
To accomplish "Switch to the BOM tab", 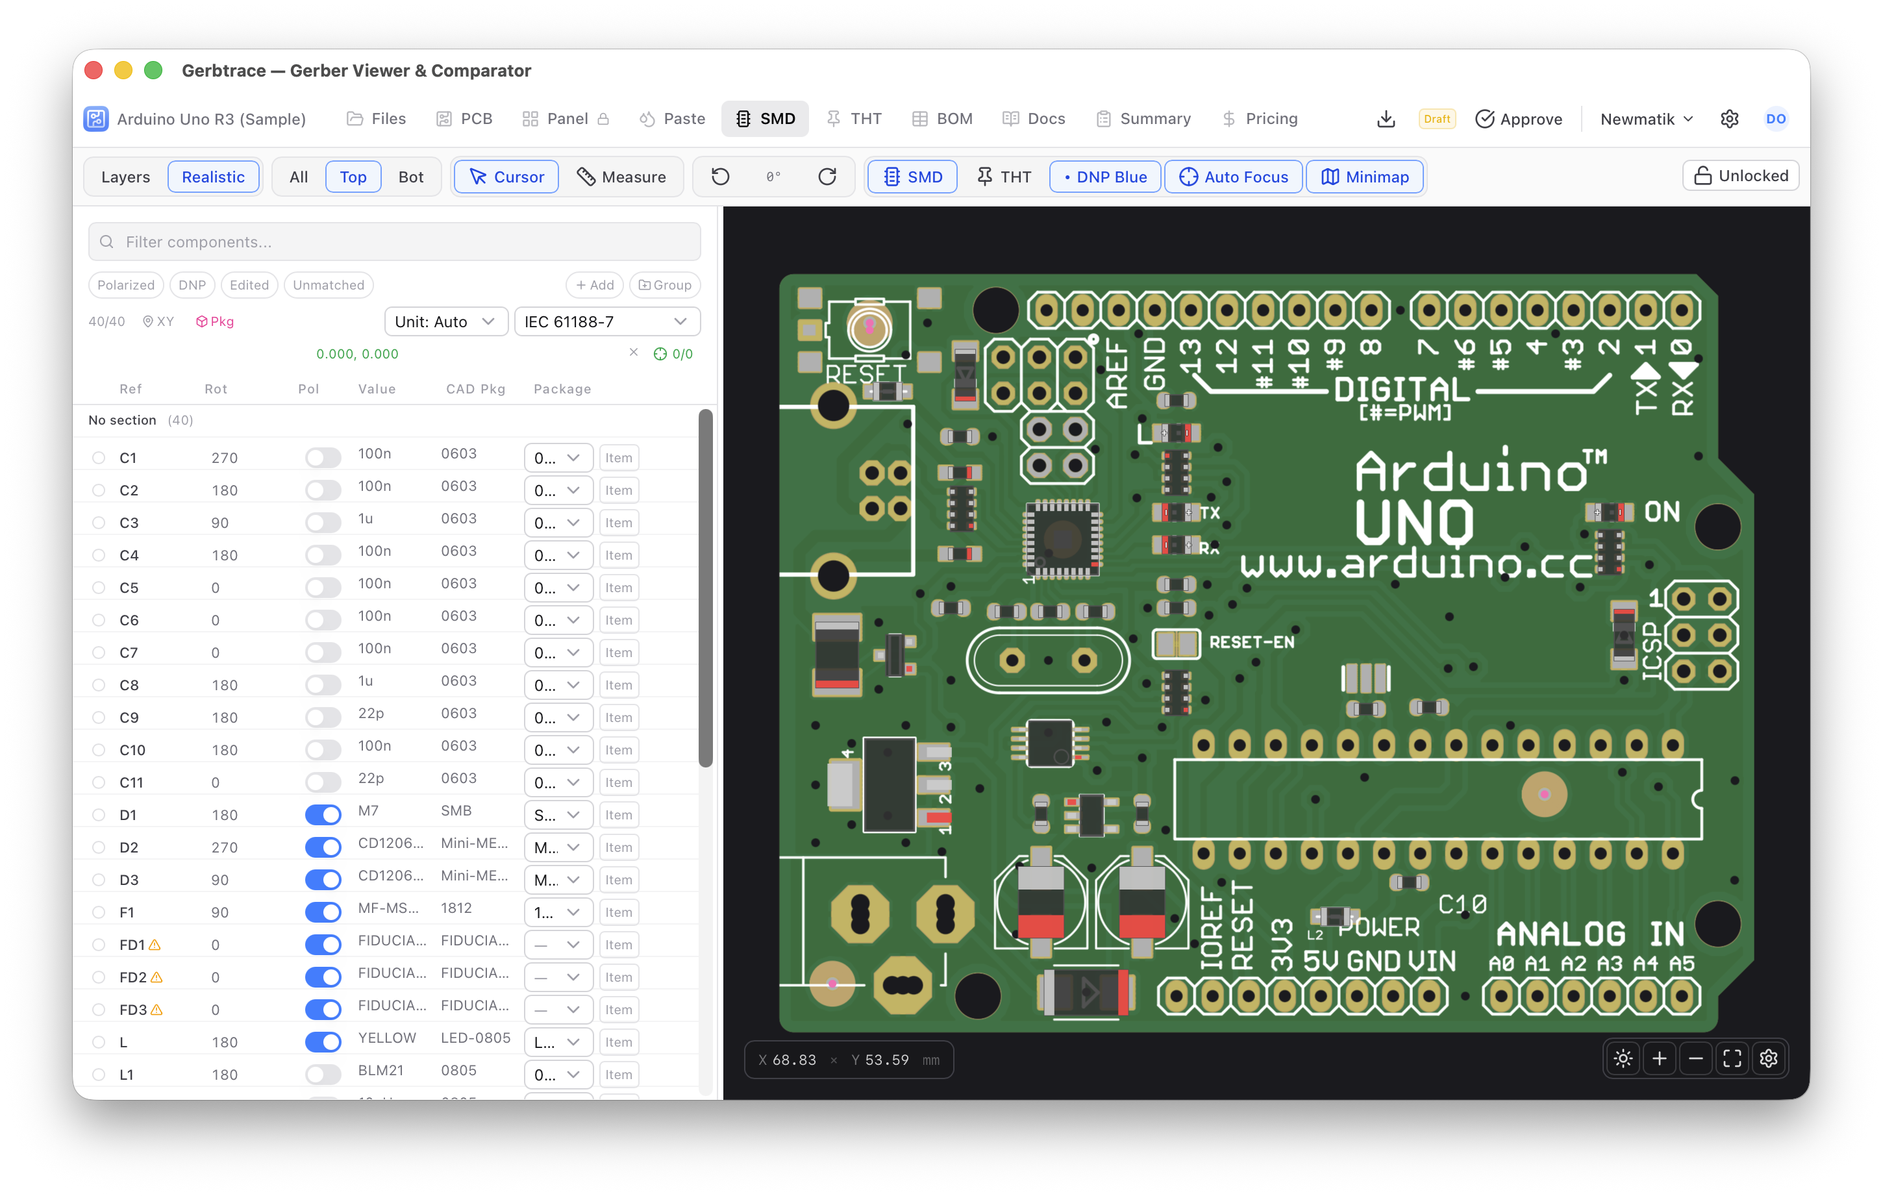I will pos(942,119).
